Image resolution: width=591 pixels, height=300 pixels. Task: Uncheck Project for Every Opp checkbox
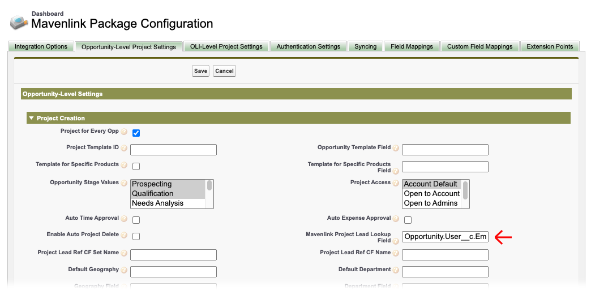pos(136,133)
